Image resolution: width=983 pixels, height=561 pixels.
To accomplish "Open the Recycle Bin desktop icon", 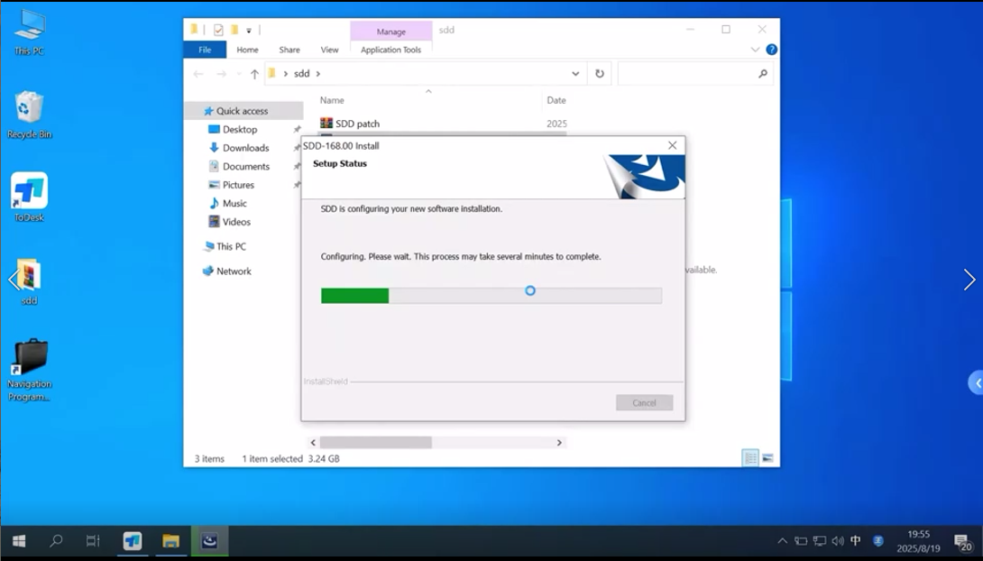I will point(30,115).
